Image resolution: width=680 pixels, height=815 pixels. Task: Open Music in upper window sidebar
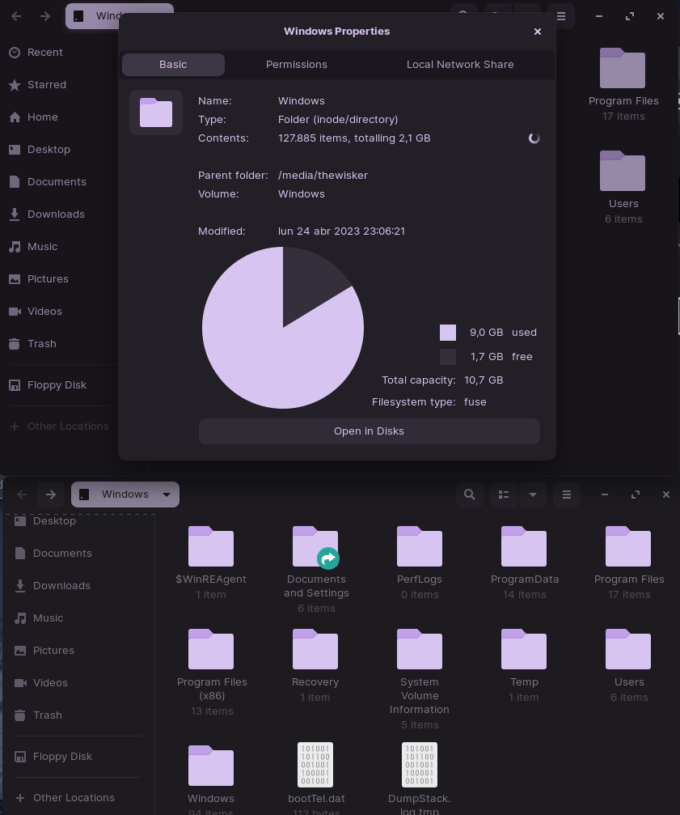[33, 246]
